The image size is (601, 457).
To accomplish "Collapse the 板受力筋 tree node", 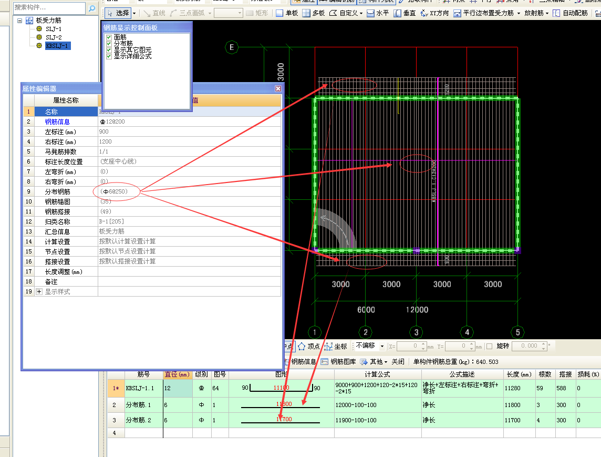I will [x=19, y=21].
